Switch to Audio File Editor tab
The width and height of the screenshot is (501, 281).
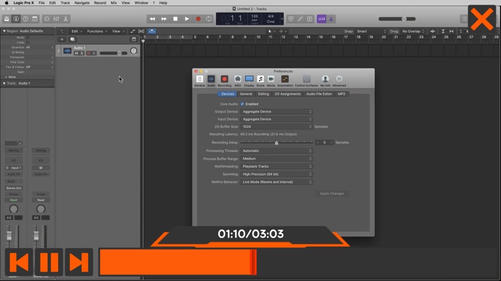(319, 94)
